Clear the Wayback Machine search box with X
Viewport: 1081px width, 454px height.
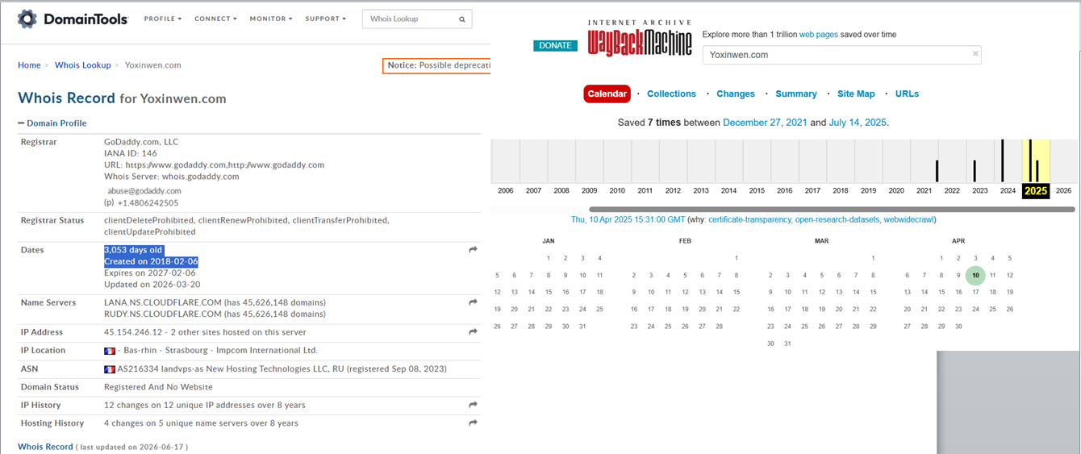coord(975,54)
